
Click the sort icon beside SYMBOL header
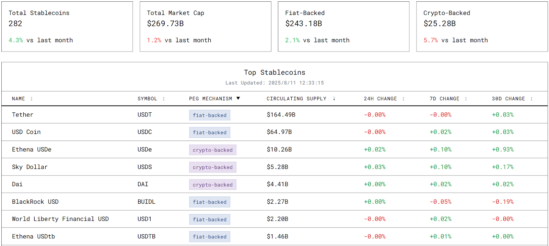164,99
